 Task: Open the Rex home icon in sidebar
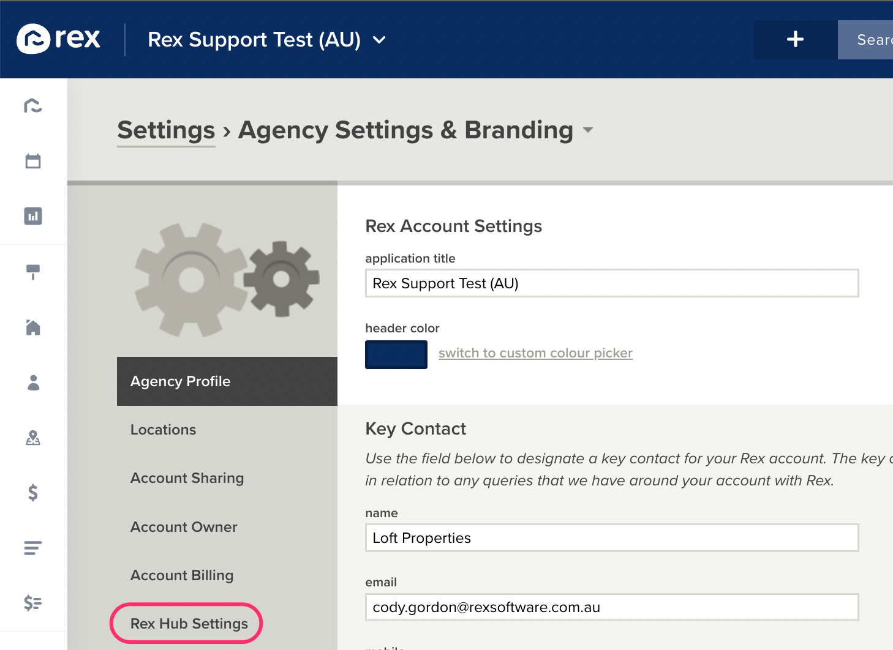point(33,106)
